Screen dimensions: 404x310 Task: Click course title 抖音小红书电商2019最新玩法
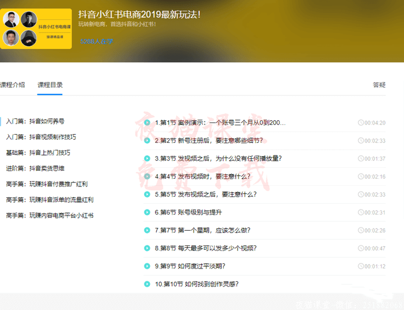point(139,15)
